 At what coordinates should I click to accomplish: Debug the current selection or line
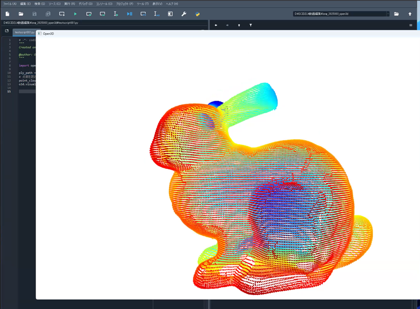pos(157,14)
